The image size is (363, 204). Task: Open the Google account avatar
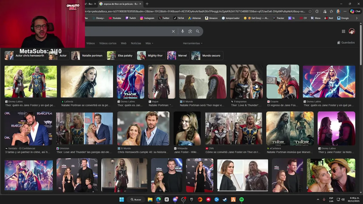tap(352, 31)
